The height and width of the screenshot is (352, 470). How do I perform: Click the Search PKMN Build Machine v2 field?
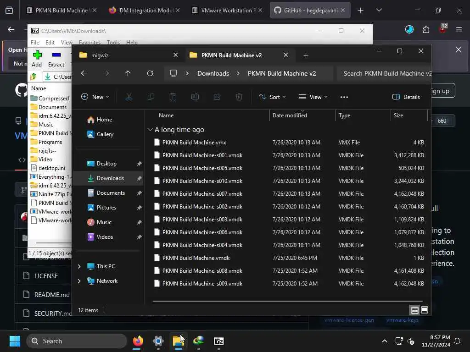tap(384, 73)
